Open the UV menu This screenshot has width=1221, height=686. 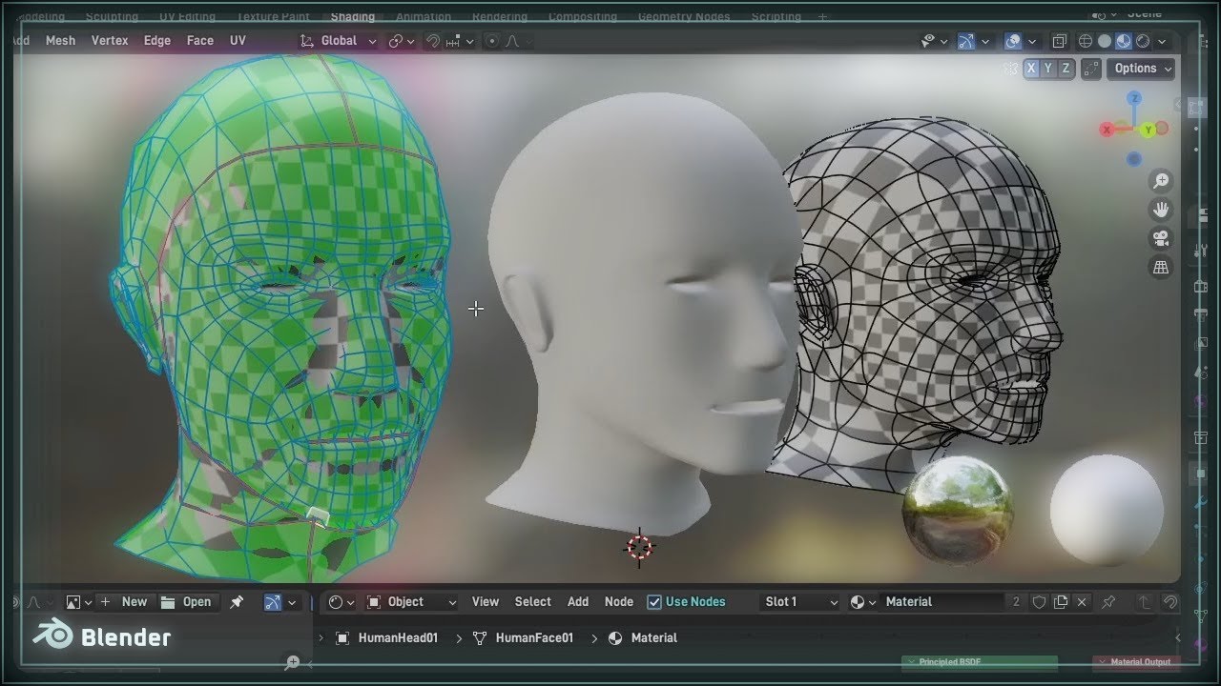coord(238,41)
